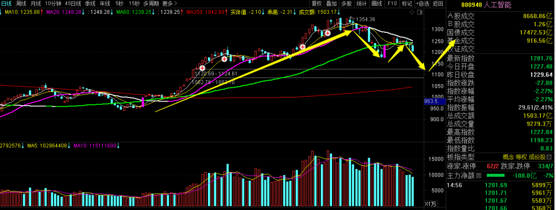Click the 昨日收盘 value 1229.64
Screen dimensions: 556x210
pos(542,75)
